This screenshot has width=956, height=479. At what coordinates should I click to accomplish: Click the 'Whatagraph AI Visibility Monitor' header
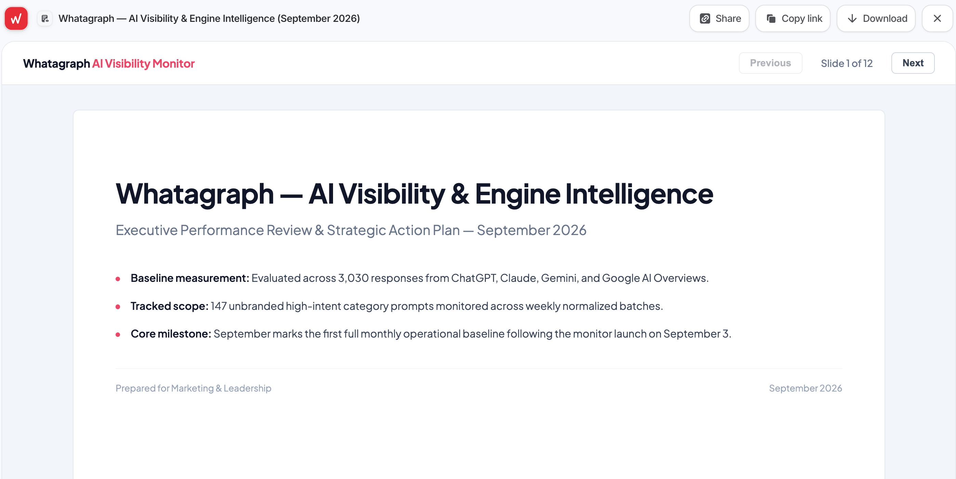(109, 64)
